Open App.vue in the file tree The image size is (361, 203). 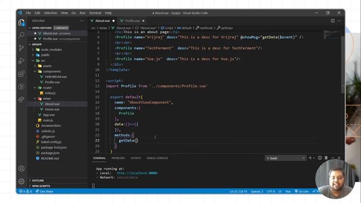[49, 115]
